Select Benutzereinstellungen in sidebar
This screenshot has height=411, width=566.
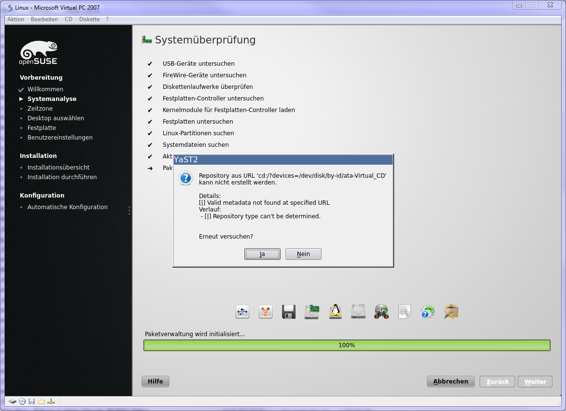[60, 138]
